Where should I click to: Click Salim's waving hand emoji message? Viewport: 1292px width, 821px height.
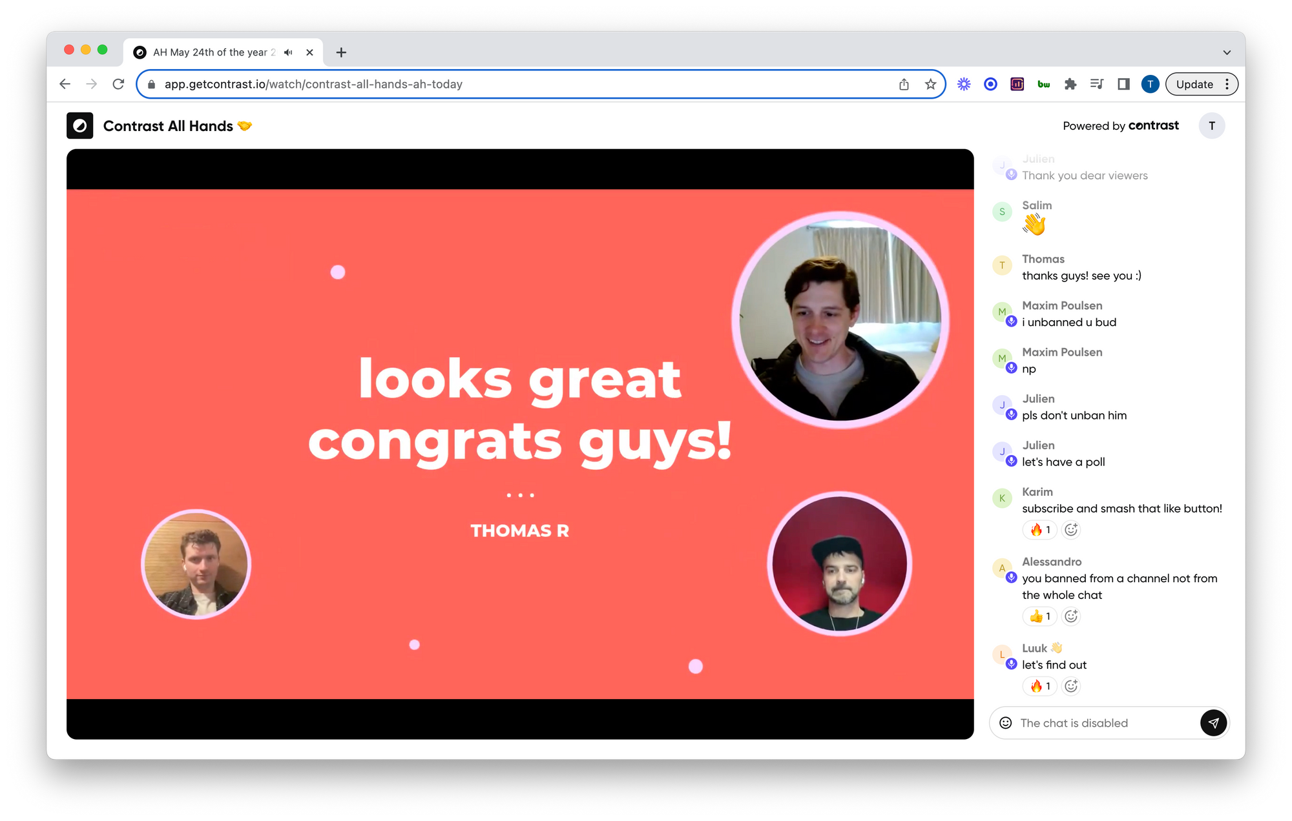tap(1034, 224)
